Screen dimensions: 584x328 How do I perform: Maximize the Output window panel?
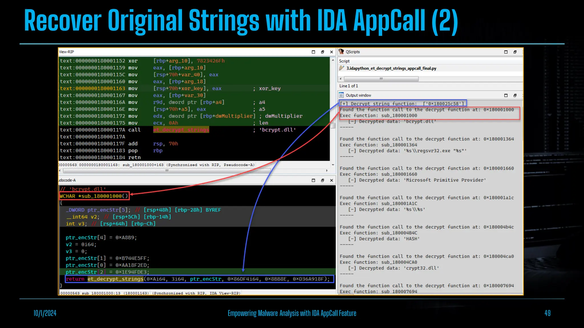pyautogui.click(x=506, y=95)
